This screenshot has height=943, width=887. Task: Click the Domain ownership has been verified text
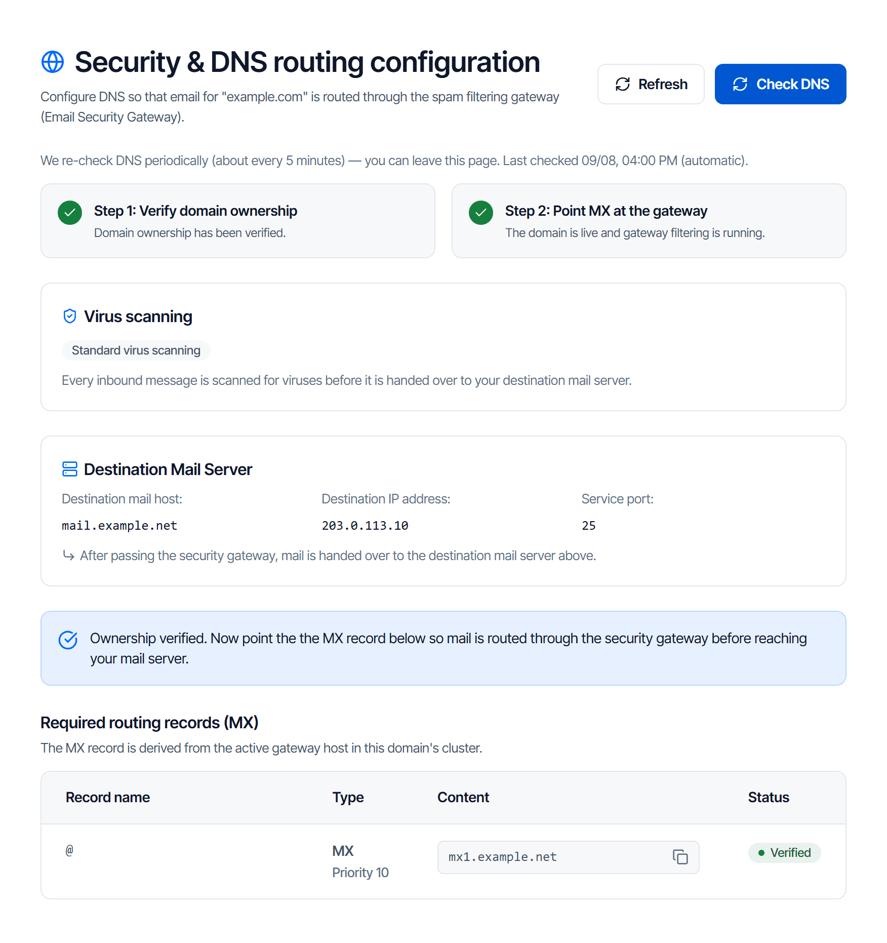click(190, 233)
